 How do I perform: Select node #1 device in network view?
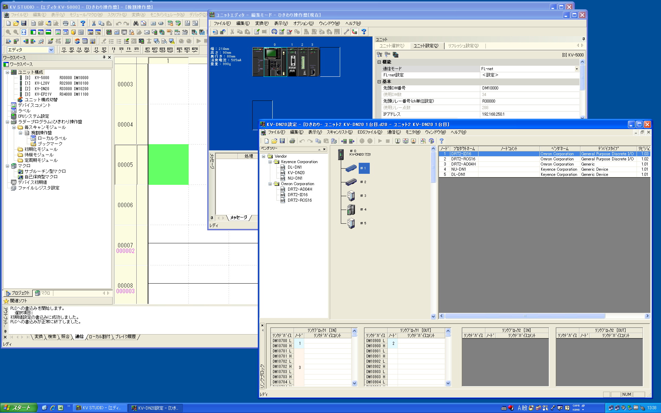coord(351,168)
